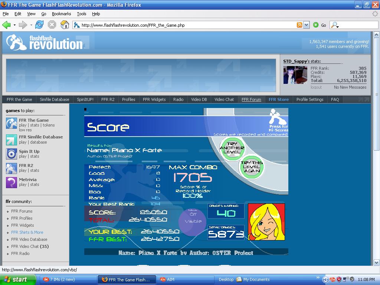The width and height of the screenshot is (380, 285).
Task: Click the Stop loading icon
Action: click(52, 25)
